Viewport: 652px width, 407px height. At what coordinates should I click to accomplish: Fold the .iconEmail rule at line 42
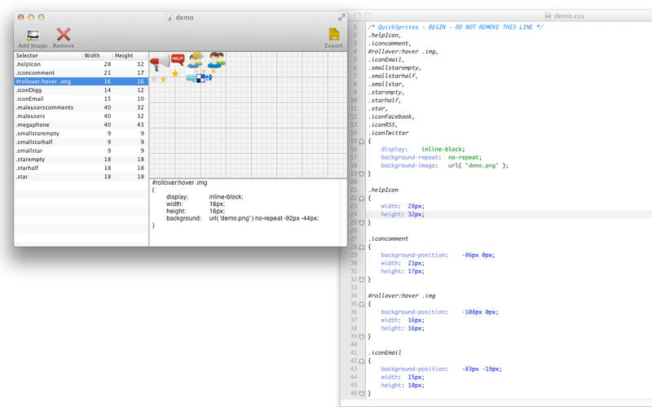[x=362, y=361]
